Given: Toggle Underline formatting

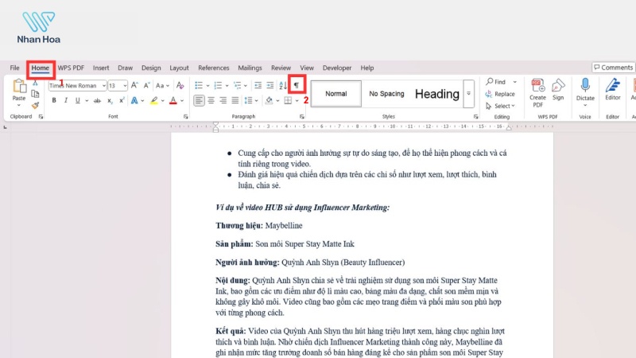Looking at the screenshot, I should [x=77, y=100].
